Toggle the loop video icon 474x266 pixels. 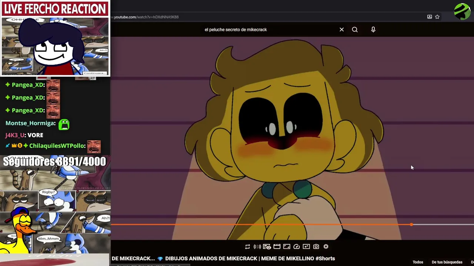(247, 246)
